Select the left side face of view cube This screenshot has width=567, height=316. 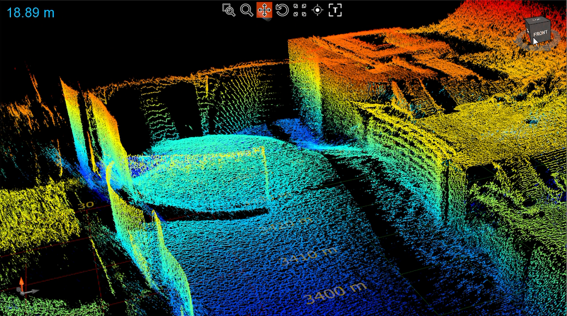(527, 32)
